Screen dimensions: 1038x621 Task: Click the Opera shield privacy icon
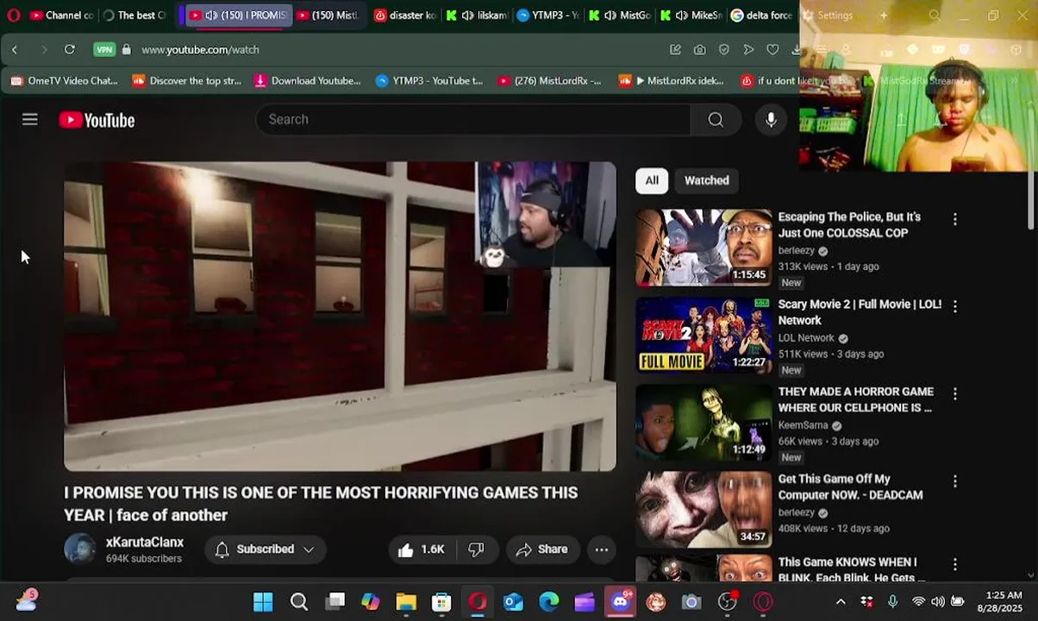pyautogui.click(x=724, y=50)
